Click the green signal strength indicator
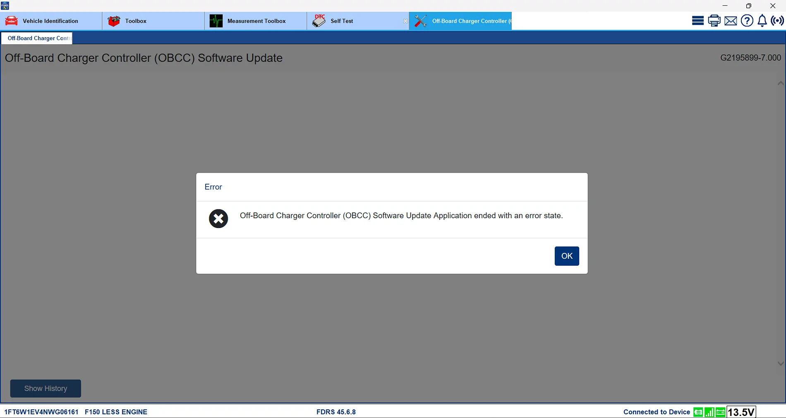 pyautogui.click(x=709, y=412)
